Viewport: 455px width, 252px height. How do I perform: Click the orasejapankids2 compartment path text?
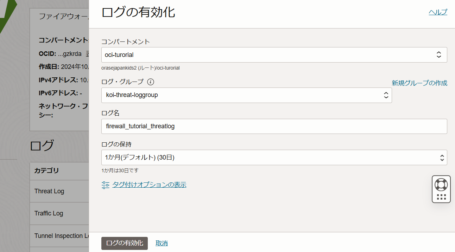tap(140, 68)
